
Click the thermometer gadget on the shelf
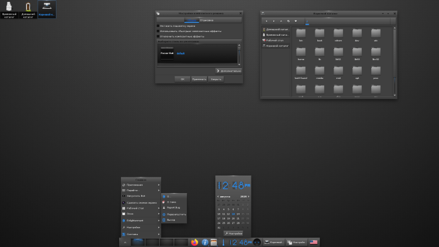click(x=223, y=242)
